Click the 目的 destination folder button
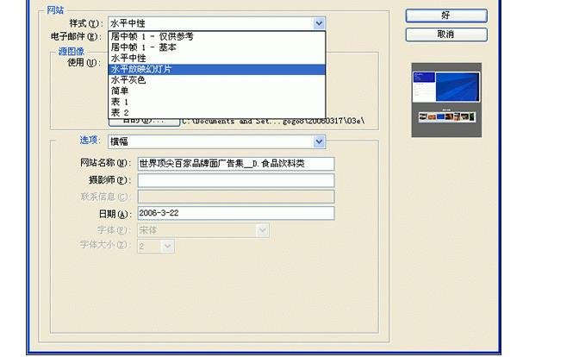 (x=143, y=122)
